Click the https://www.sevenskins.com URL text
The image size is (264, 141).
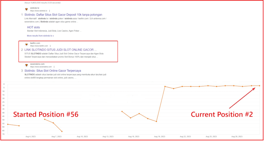click(x=41, y=67)
